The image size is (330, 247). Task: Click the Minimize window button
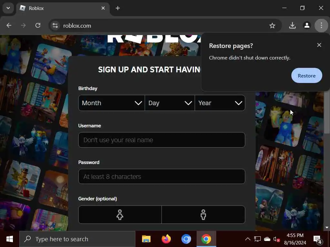point(284,8)
